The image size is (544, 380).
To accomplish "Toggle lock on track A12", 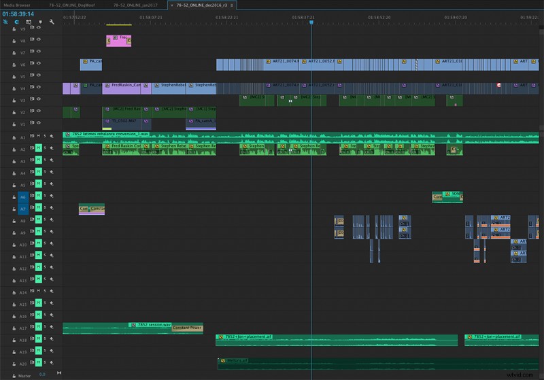I will [x=14, y=269].
